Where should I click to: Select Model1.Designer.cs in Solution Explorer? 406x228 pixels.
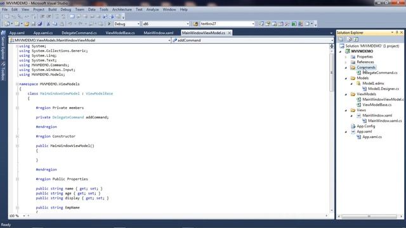[383, 89]
